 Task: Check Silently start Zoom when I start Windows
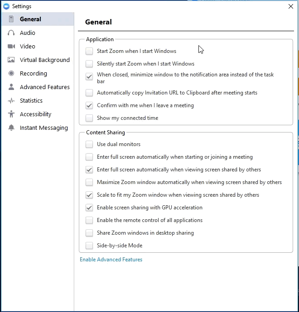[89, 64]
